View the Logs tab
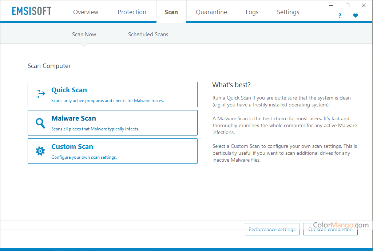 tap(252, 12)
